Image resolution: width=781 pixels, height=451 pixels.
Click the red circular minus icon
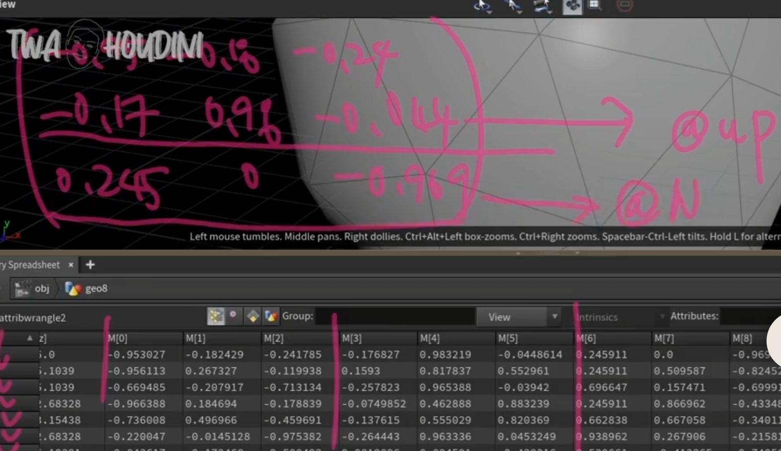click(x=625, y=5)
